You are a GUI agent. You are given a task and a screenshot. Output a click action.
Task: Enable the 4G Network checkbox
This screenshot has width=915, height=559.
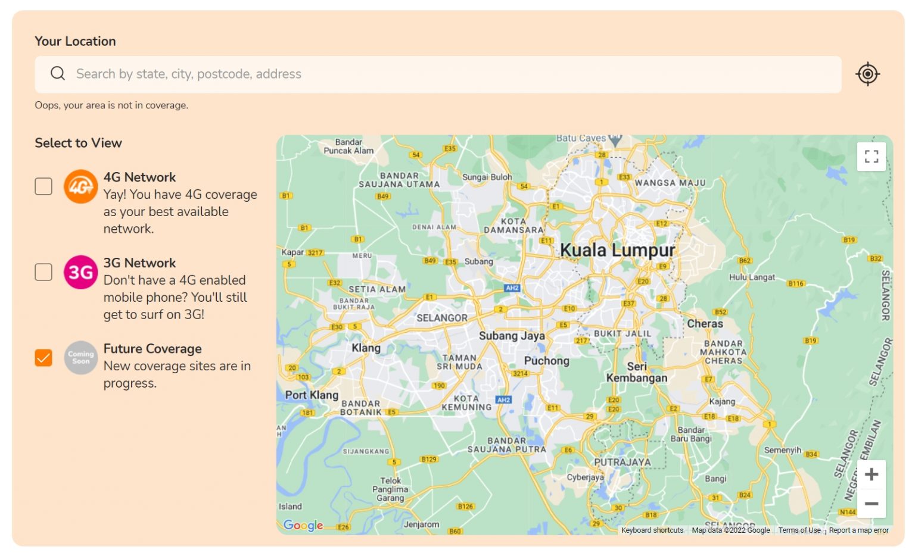point(43,186)
